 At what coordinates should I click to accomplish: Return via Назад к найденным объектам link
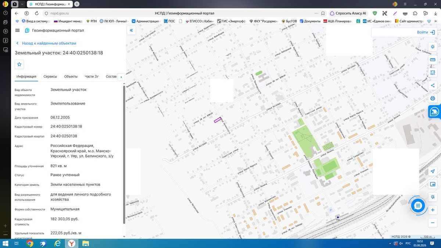(x=46, y=43)
